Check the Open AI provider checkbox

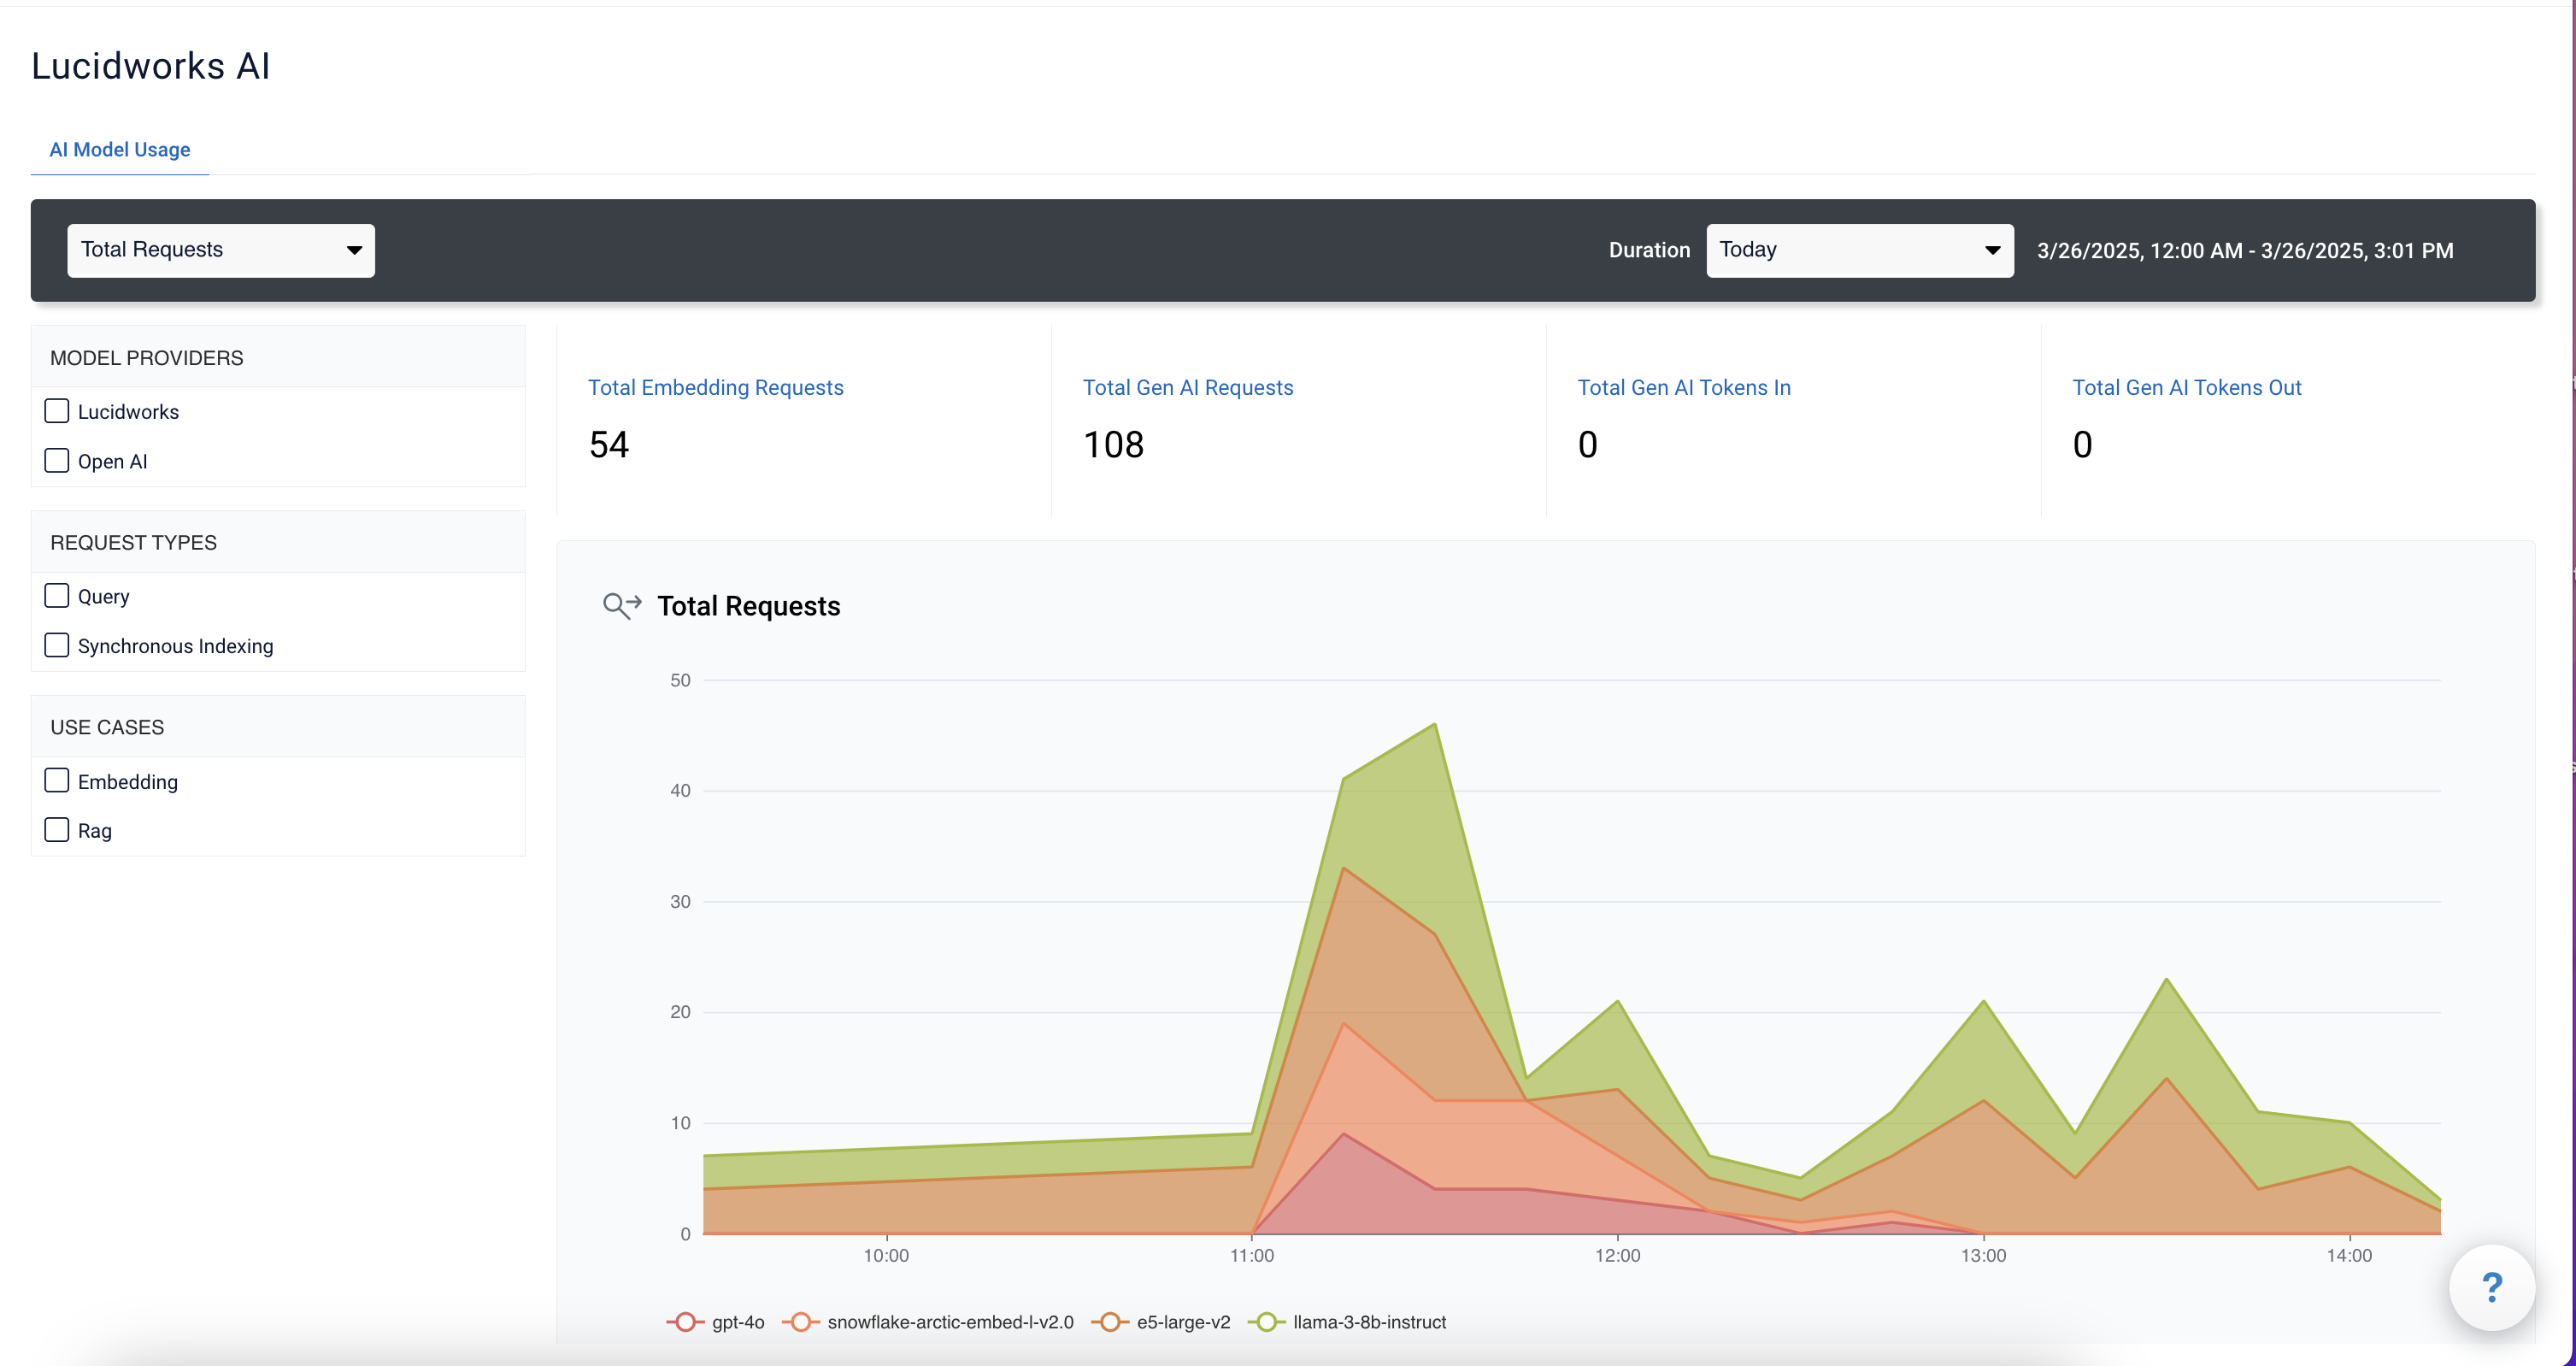tap(57, 461)
